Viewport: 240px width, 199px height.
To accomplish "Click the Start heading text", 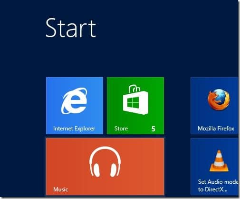I will click(71, 28).
